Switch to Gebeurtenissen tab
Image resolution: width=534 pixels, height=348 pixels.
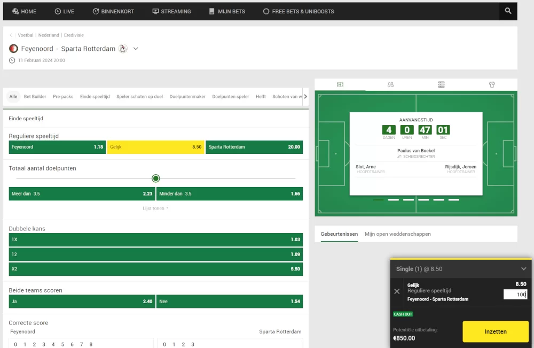coord(339,234)
